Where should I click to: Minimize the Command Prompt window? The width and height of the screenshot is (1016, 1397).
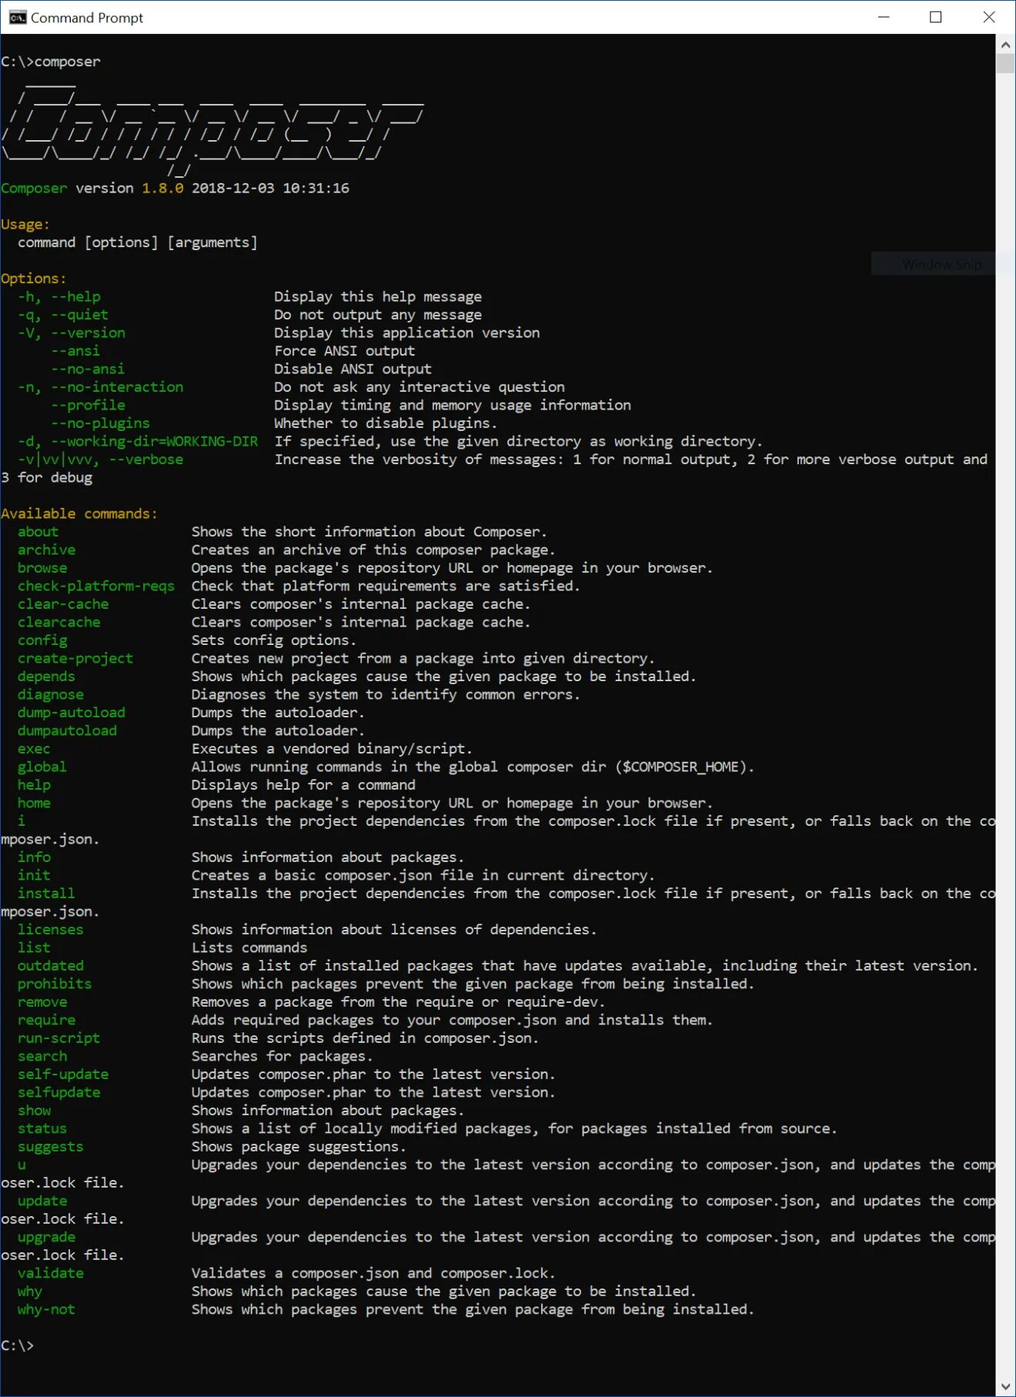[884, 17]
